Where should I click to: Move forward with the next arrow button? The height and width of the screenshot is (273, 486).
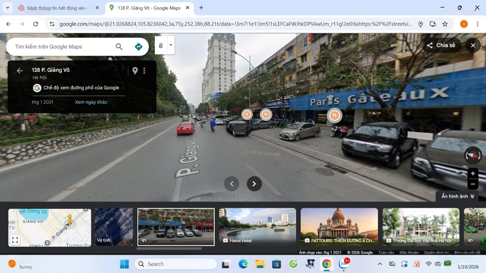tap(254, 184)
